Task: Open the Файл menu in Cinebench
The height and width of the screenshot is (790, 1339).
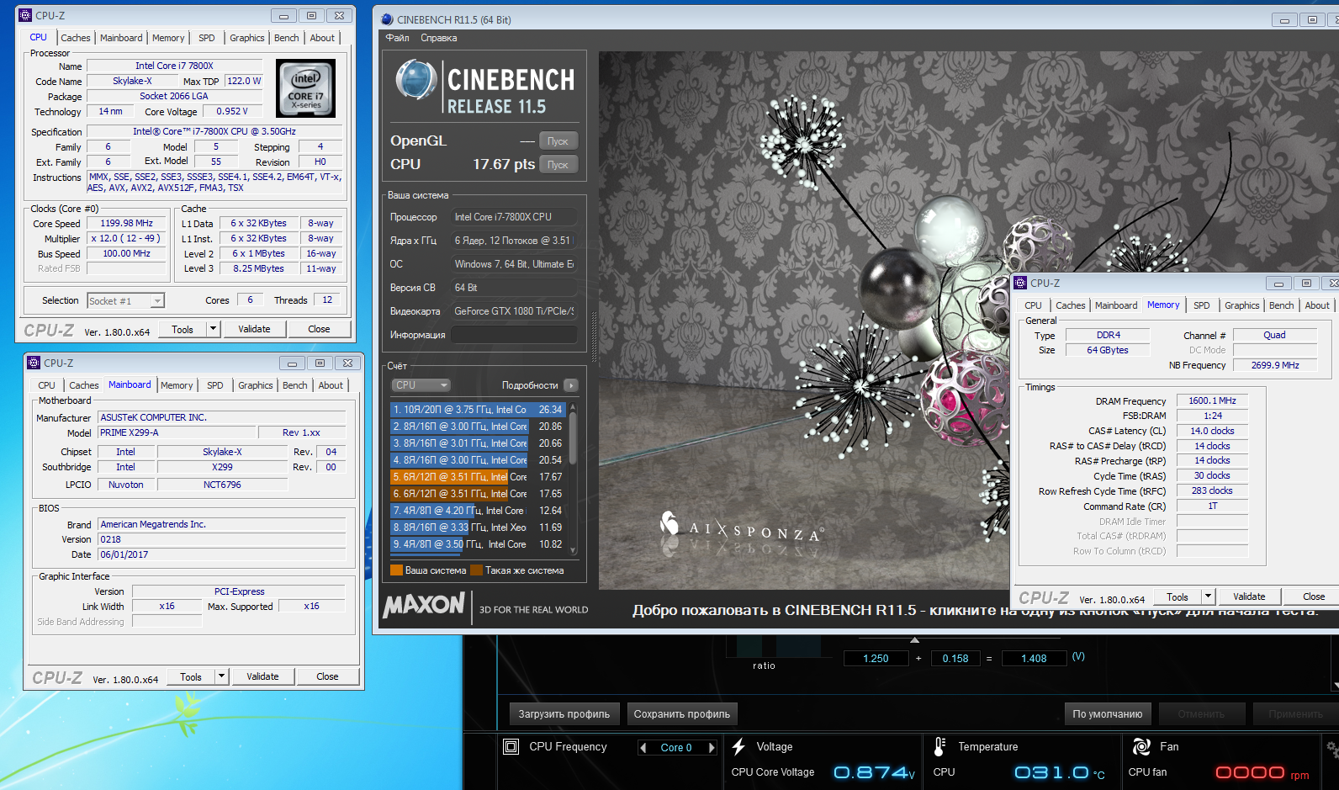Action: 398,38
